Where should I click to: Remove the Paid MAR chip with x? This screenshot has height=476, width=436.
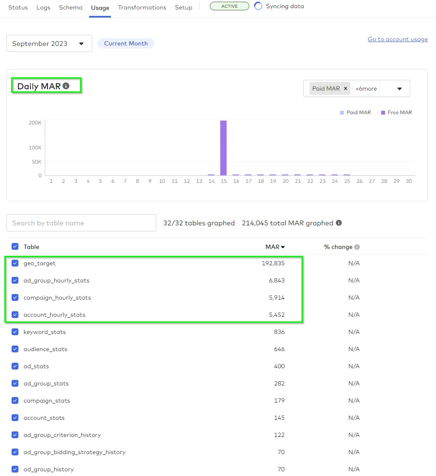(346, 88)
